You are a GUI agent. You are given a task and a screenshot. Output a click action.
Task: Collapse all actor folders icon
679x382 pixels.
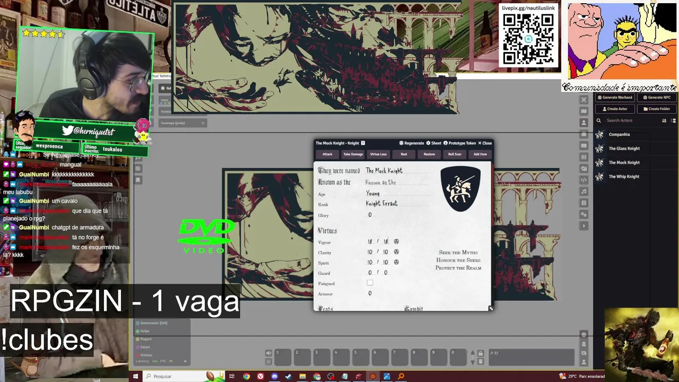pos(673,120)
